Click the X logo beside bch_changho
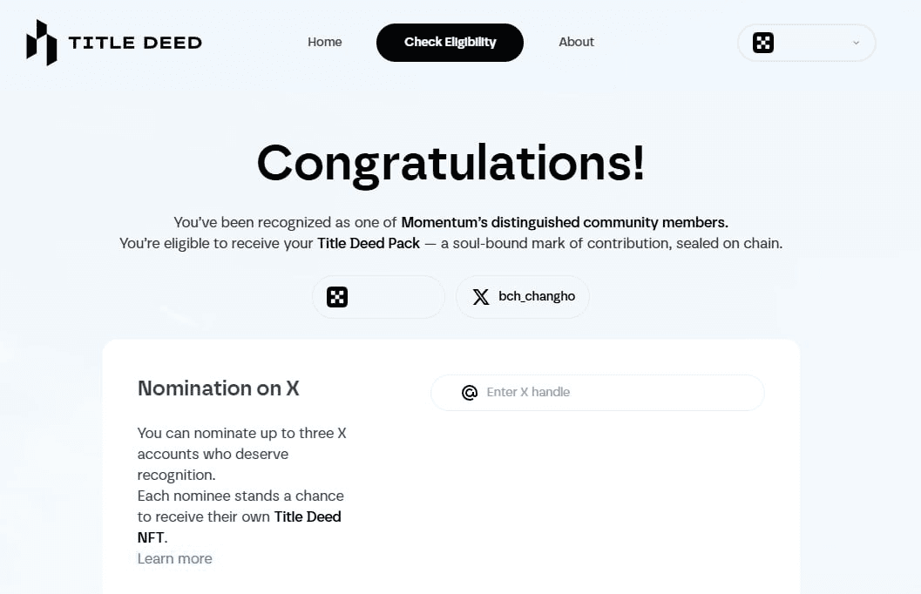 pos(480,297)
